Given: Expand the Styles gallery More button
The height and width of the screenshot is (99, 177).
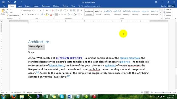Looking at the screenshot, I should [160, 15].
